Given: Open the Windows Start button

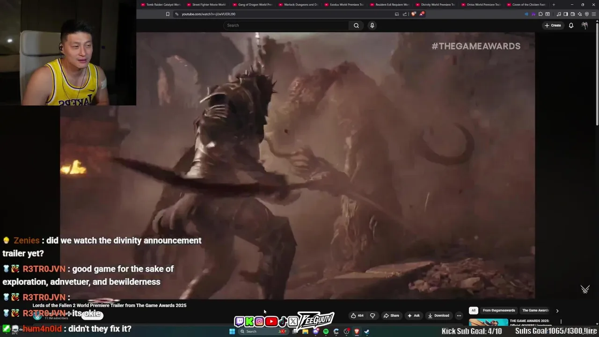Looking at the screenshot, I should click(232, 331).
